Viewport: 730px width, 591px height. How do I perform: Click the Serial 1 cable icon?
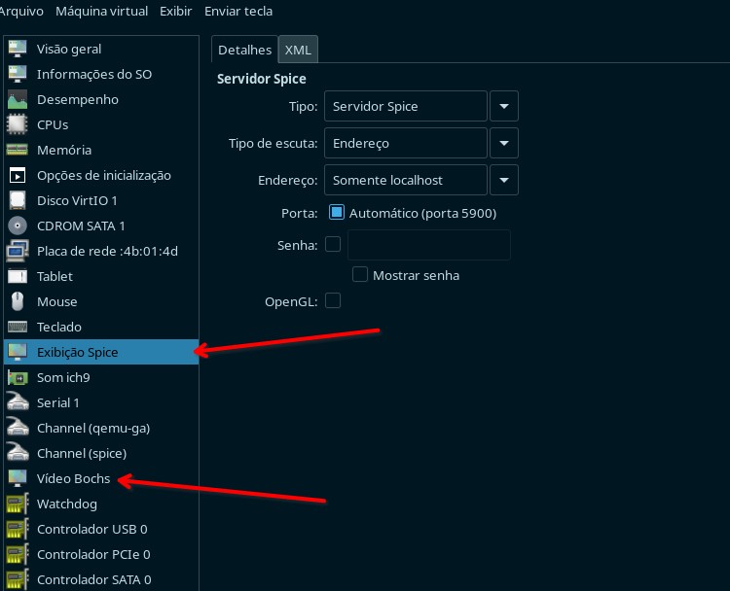pos(18,402)
